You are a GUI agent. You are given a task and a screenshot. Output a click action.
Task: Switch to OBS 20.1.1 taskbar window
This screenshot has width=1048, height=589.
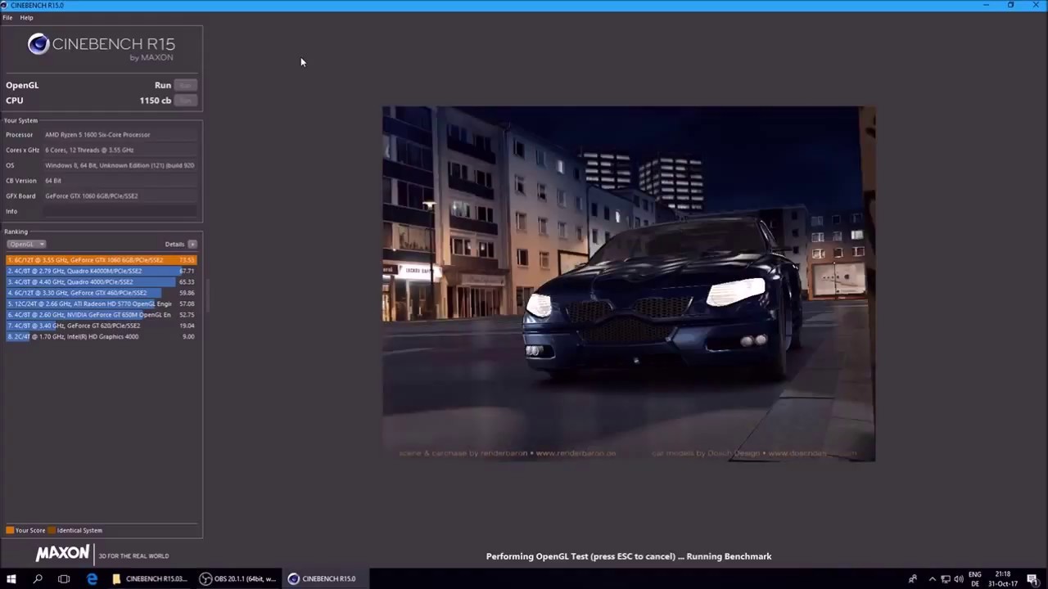[238, 578]
